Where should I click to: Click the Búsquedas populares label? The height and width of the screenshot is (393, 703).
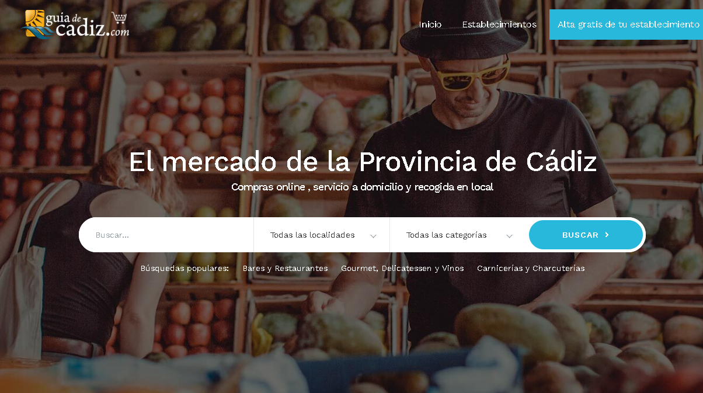click(x=185, y=269)
